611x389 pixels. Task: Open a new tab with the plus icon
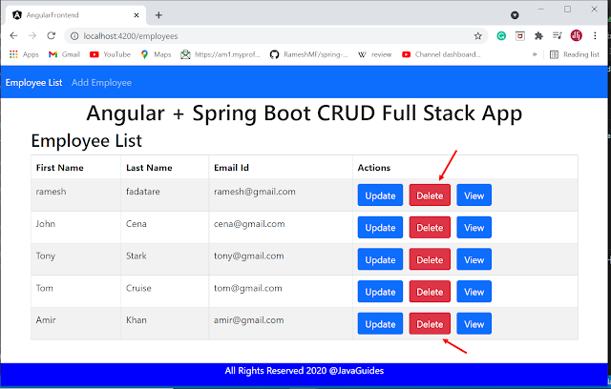point(158,15)
